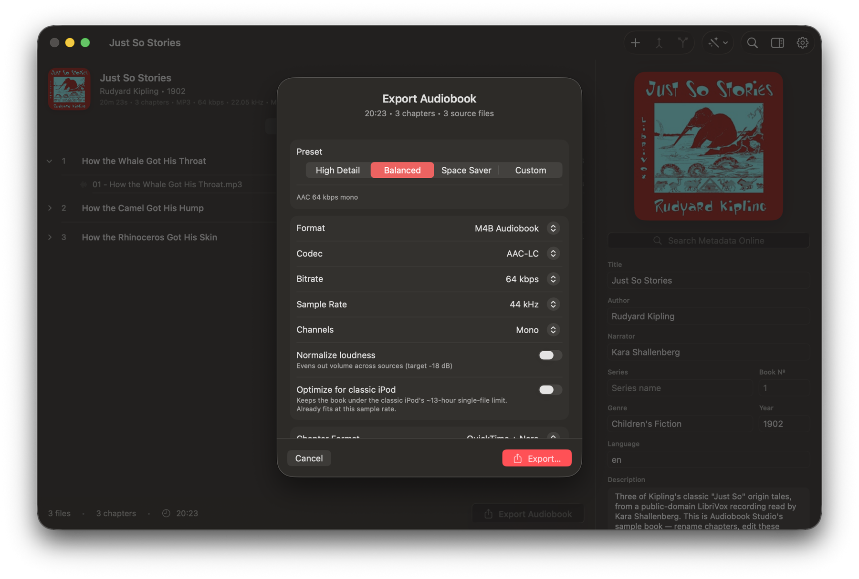859x579 pixels.
Task: Select 01 - How the Whale Got His Throat.mp3
Action: 167,184
